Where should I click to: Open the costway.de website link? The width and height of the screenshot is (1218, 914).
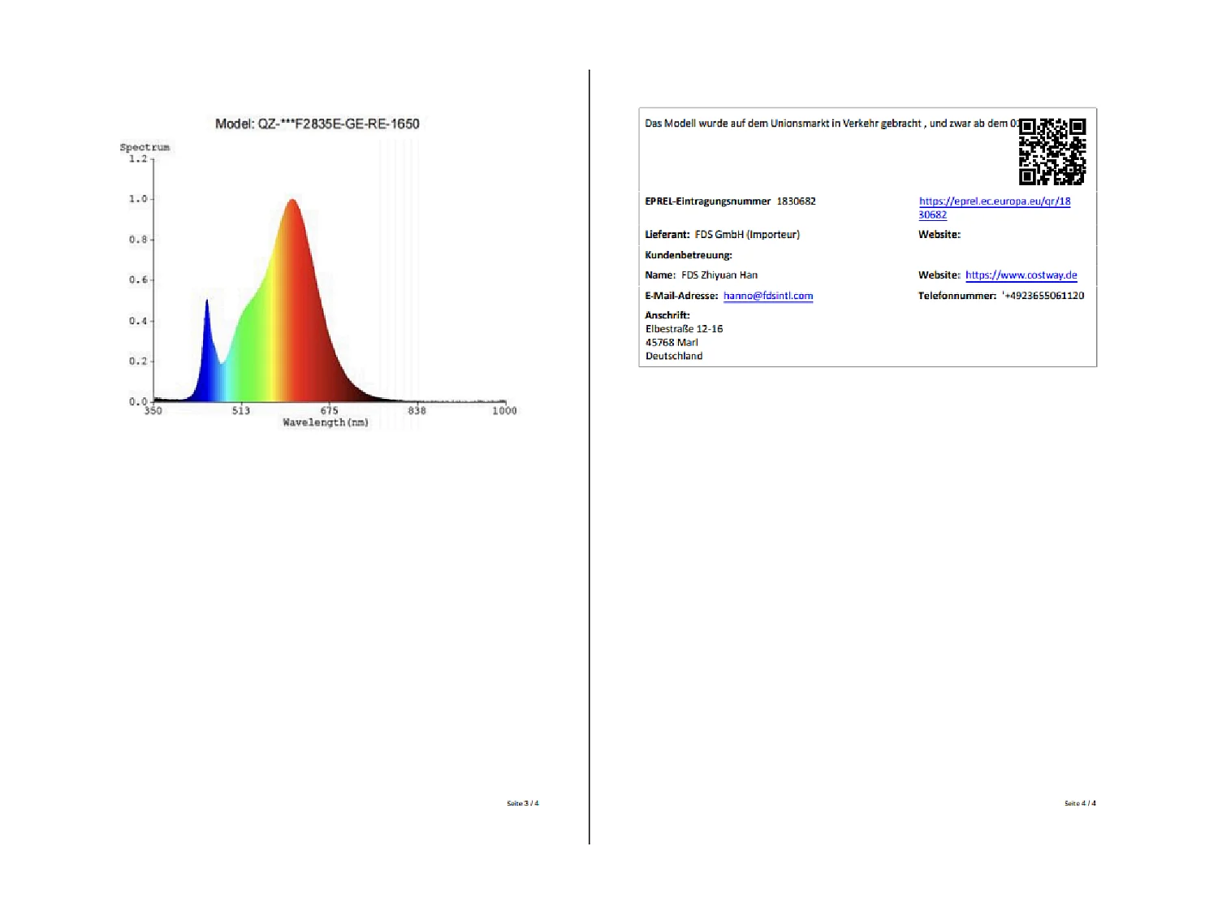pyautogui.click(x=1021, y=275)
